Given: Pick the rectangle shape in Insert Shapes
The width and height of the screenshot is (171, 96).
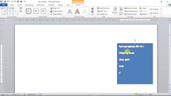Looking at the screenshot, I should tap(5, 11).
